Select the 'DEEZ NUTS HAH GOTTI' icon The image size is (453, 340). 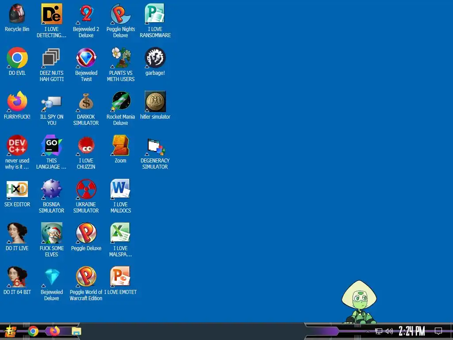(52, 58)
